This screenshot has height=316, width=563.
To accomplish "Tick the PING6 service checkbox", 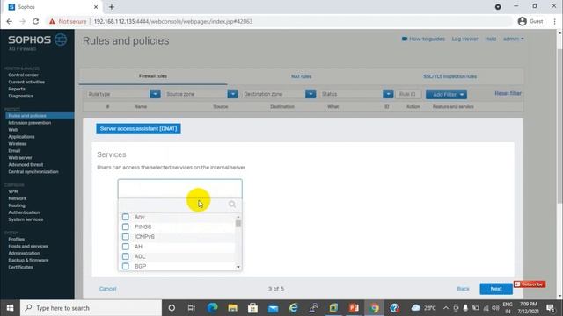I will pyautogui.click(x=125, y=226).
